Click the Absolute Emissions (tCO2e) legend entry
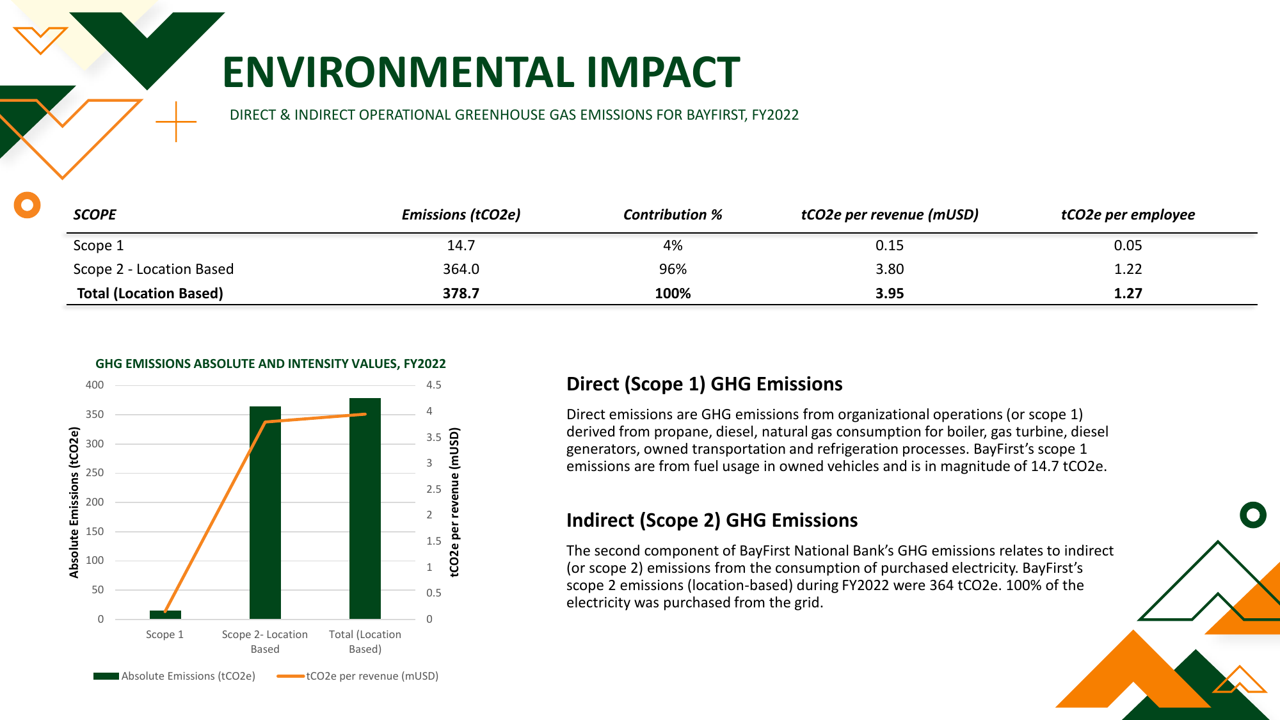The image size is (1280, 720). [174, 676]
